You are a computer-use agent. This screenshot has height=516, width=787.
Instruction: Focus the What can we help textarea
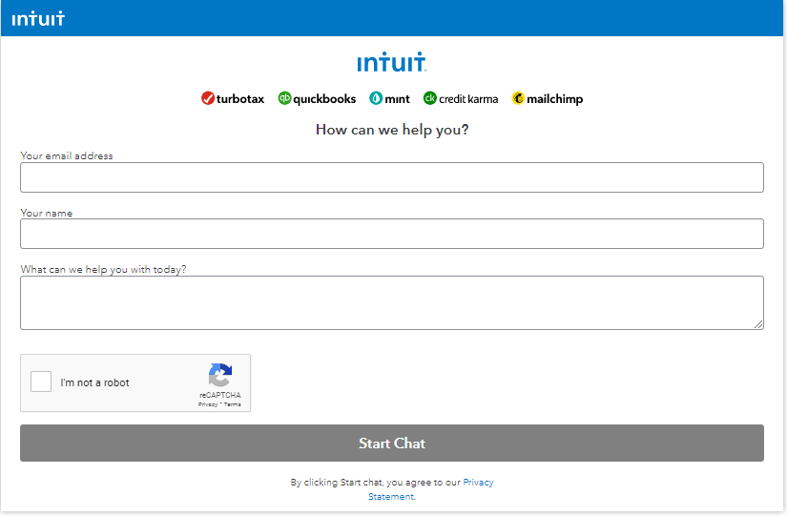(x=392, y=302)
